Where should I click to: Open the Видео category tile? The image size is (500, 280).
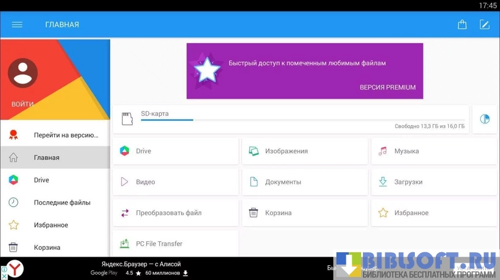coord(175,182)
